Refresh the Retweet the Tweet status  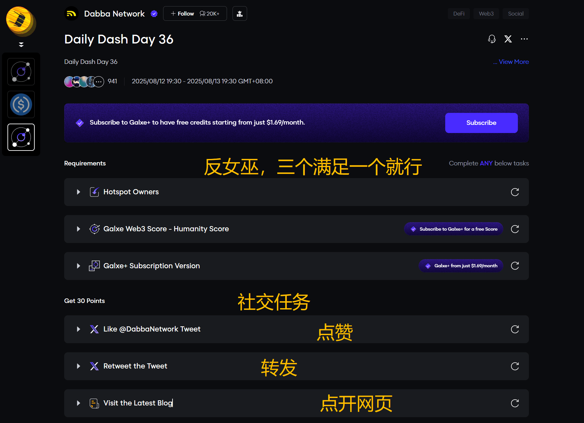[x=515, y=366]
